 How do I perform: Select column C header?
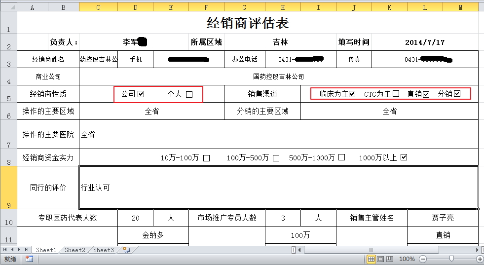click(98, 7)
